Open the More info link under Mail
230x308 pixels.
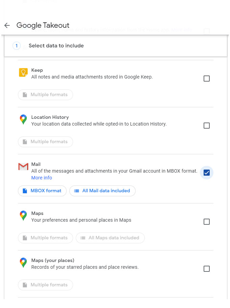tap(41, 178)
